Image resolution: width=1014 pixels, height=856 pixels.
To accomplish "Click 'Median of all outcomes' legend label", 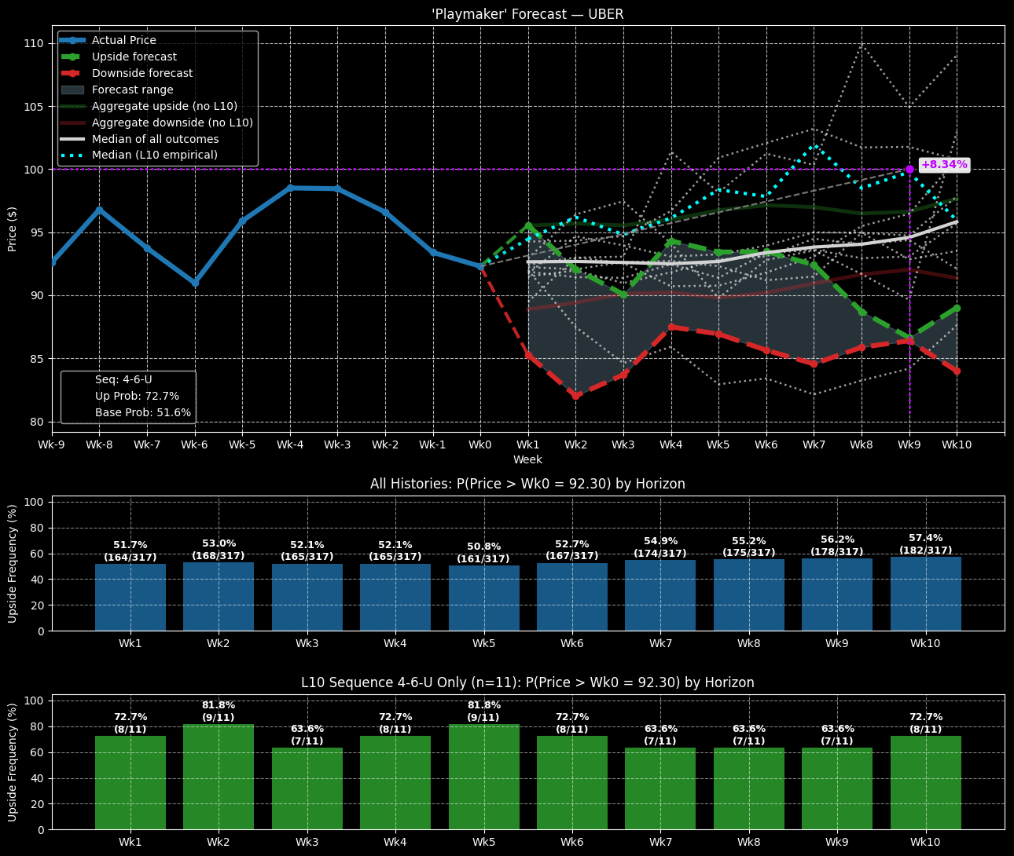I will click(x=156, y=139).
